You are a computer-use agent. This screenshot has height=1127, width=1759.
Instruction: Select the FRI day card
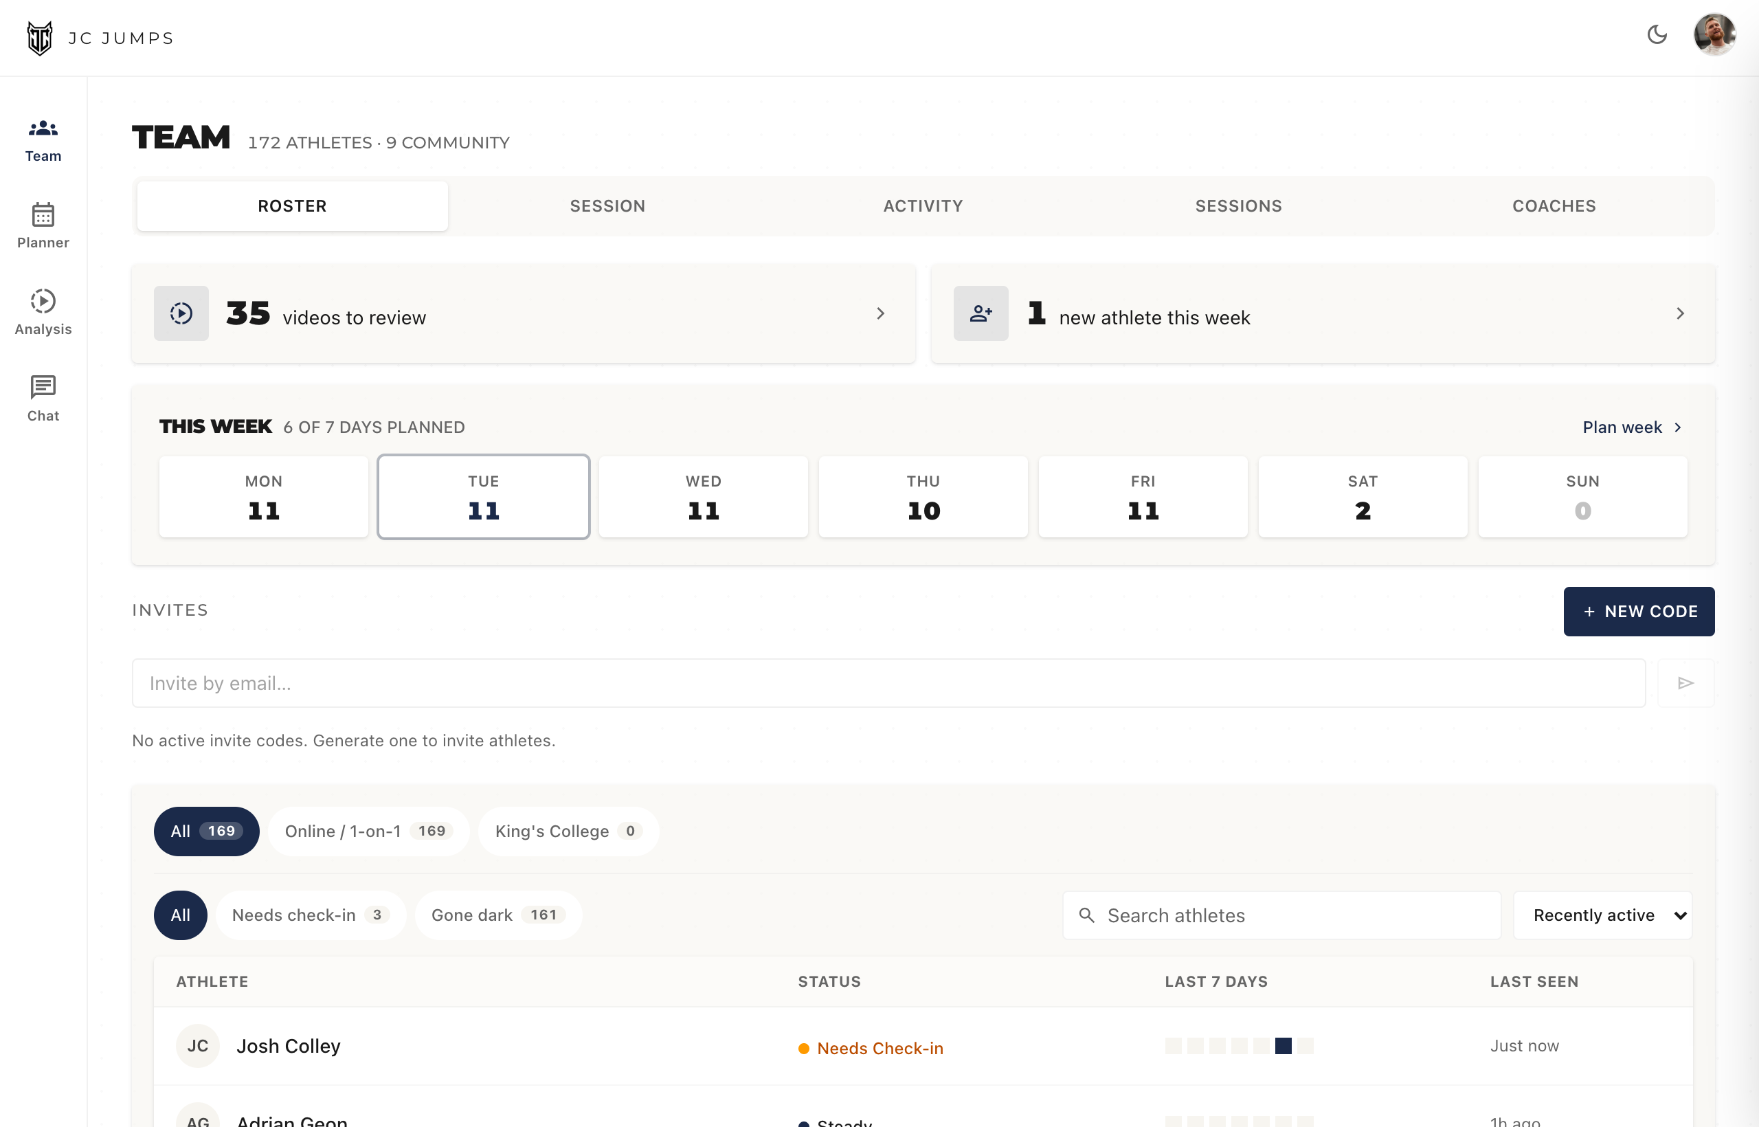click(x=1143, y=497)
